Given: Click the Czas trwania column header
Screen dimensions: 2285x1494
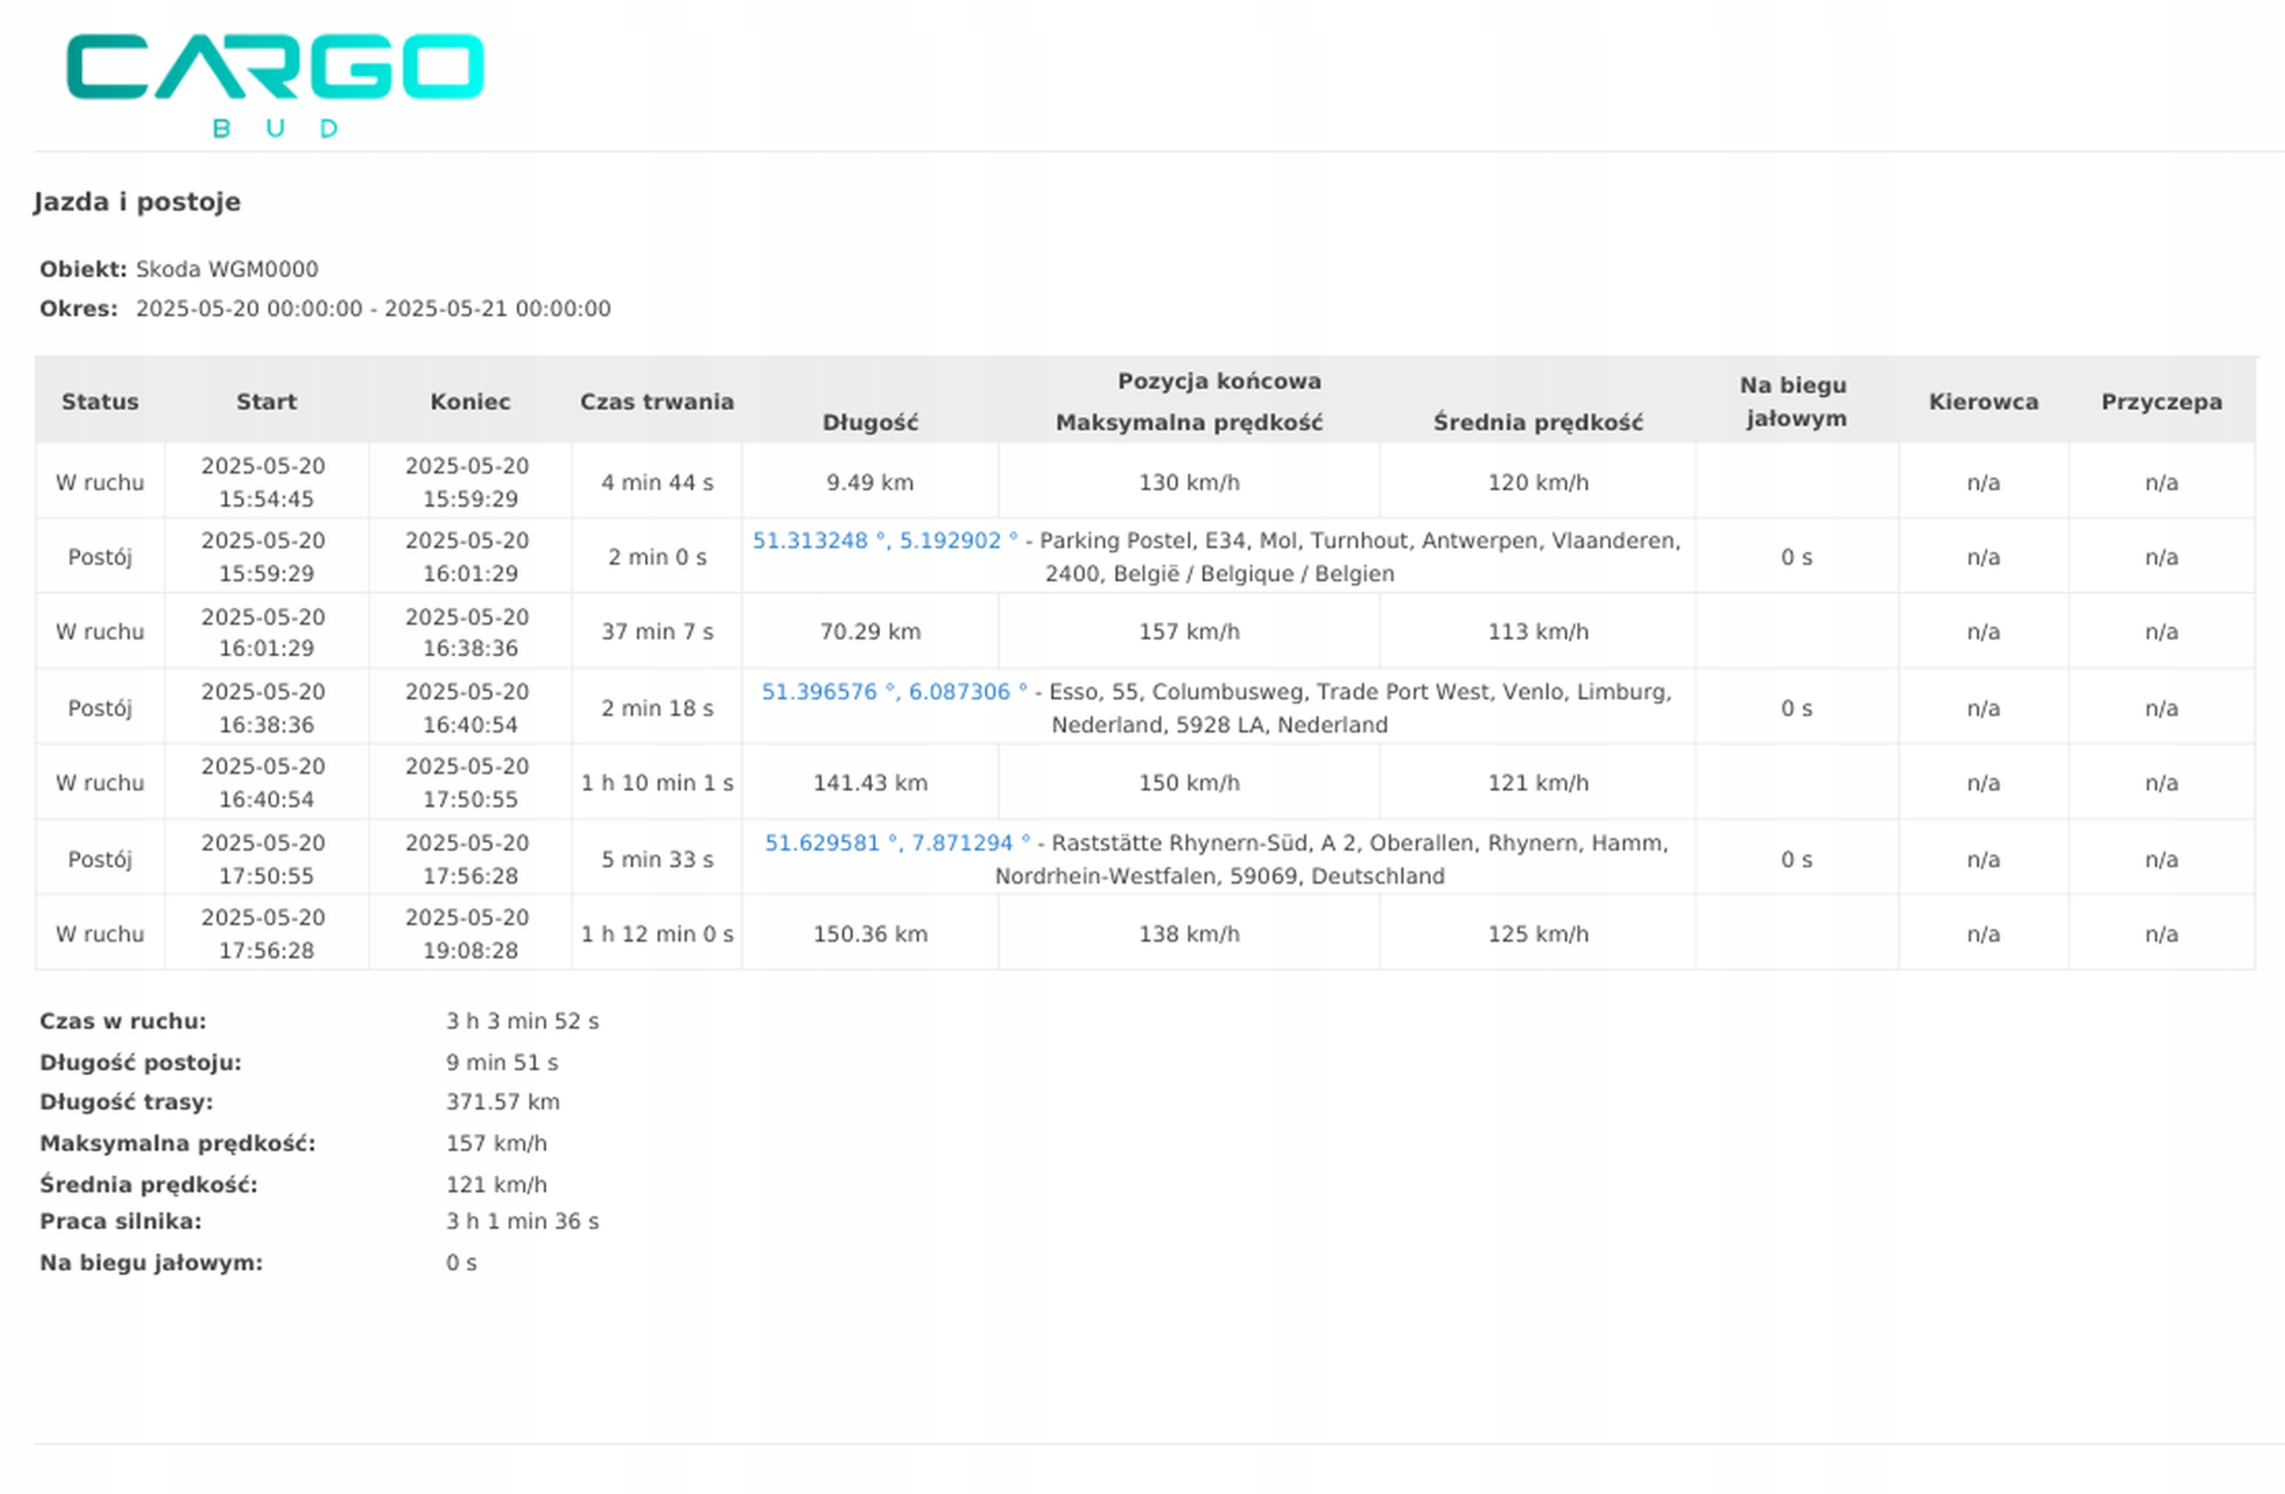Looking at the screenshot, I should point(657,402).
